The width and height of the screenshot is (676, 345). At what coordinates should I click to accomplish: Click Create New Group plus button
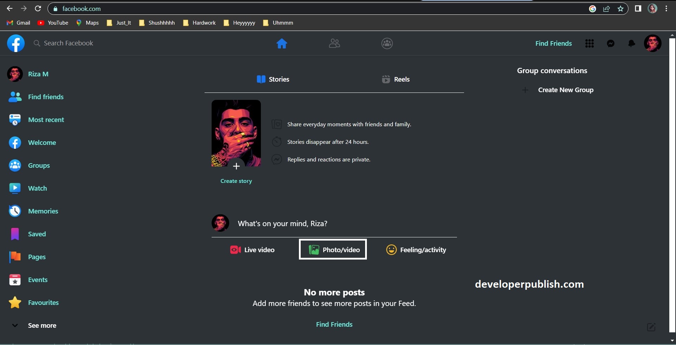(525, 90)
